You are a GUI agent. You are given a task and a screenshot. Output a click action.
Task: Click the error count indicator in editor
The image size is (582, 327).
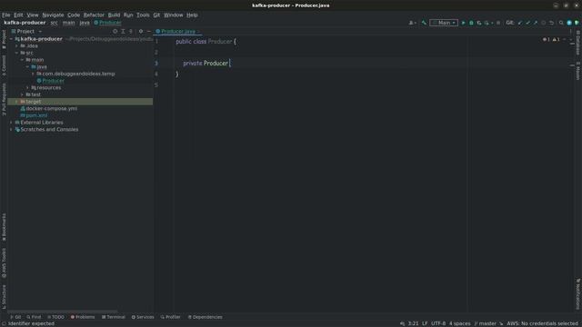coord(546,39)
